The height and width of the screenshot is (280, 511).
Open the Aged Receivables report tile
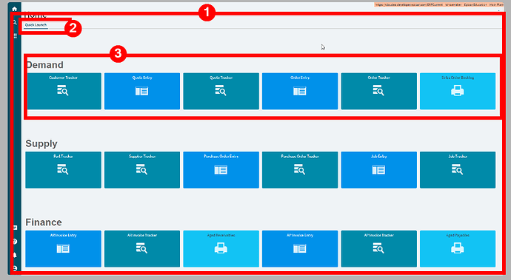(x=221, y=249)
